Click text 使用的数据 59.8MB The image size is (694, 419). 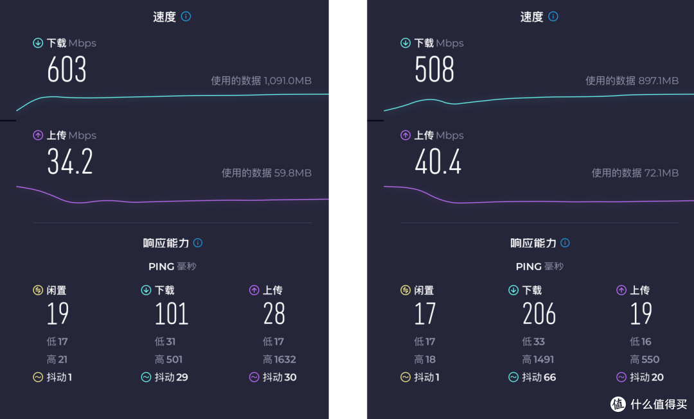point(267,173)
